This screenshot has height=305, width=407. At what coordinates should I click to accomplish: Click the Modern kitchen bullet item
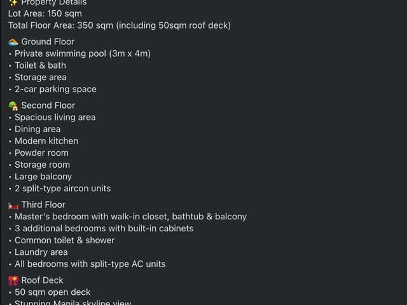coord(46,141)
